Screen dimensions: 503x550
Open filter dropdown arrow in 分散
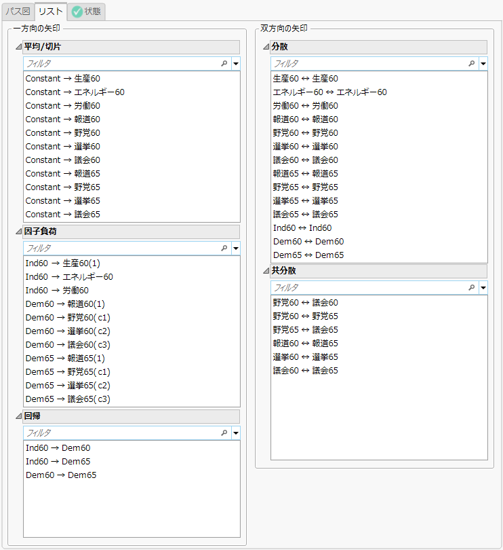tap(483, 64)
